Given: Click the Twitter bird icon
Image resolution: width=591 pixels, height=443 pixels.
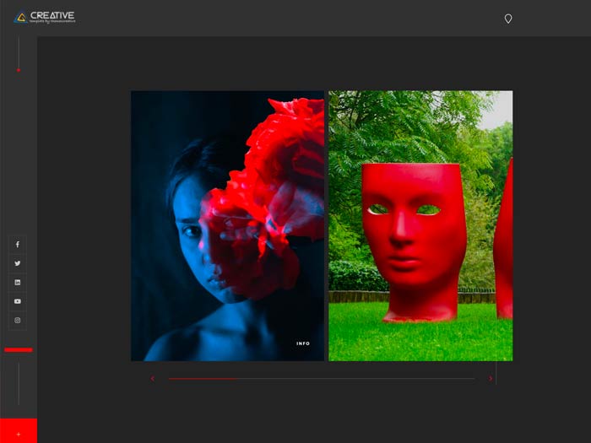Looking at the screenshot, I should point(18,264).
